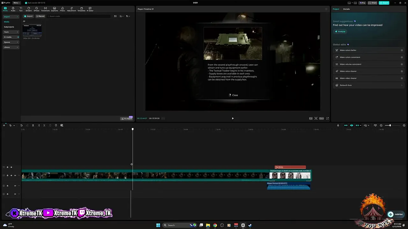Screen dimensions: 408x229
Task: Click the microphone record voiceover icon
Action: [x=338, y=125]
